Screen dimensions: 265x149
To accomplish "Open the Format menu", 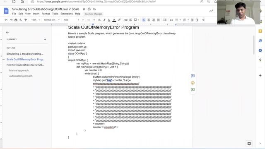I will tap(46, 14).
